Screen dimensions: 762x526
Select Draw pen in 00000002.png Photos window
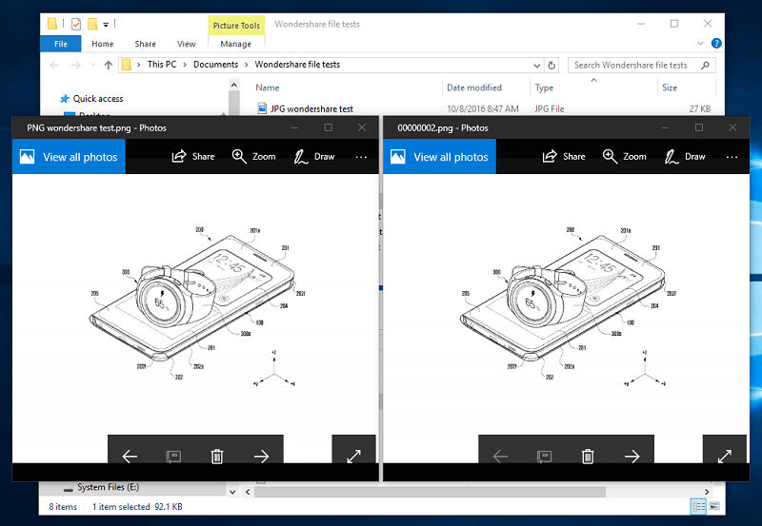click(672, 156)
